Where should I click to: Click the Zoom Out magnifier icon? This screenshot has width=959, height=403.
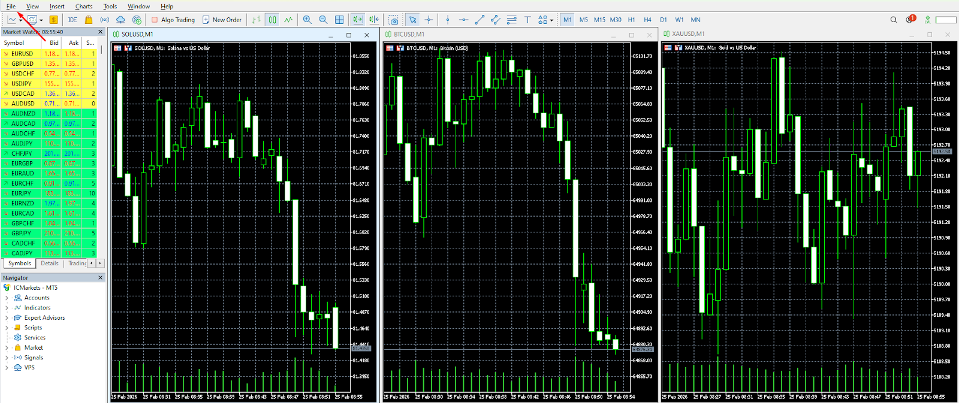click(323, 20)
